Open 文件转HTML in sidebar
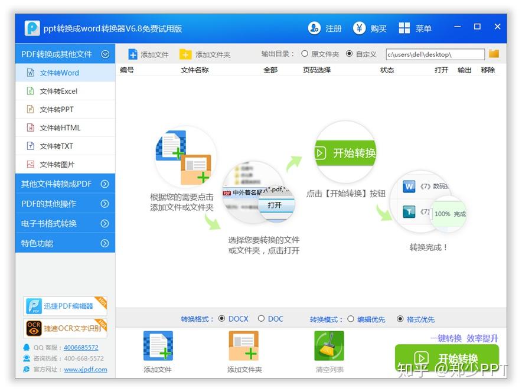This screenshot has height=392, width=522. pyautogui.click(x=65, y=128)
